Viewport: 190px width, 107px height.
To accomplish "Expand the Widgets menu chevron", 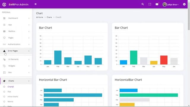I will pos(29,66).
